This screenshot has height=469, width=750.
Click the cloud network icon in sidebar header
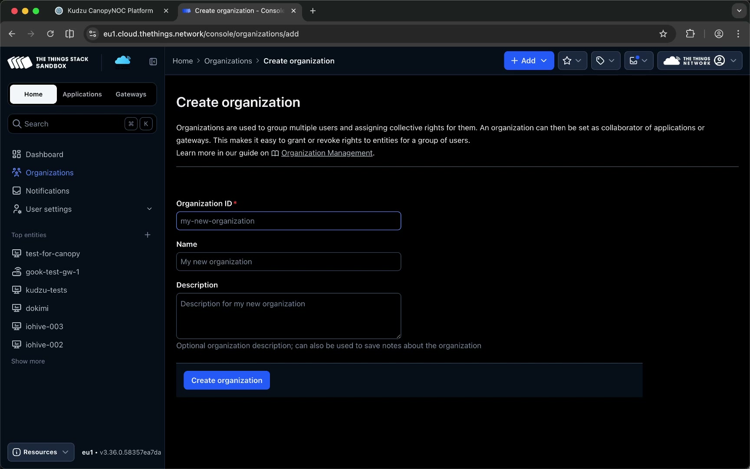point(122,62)
